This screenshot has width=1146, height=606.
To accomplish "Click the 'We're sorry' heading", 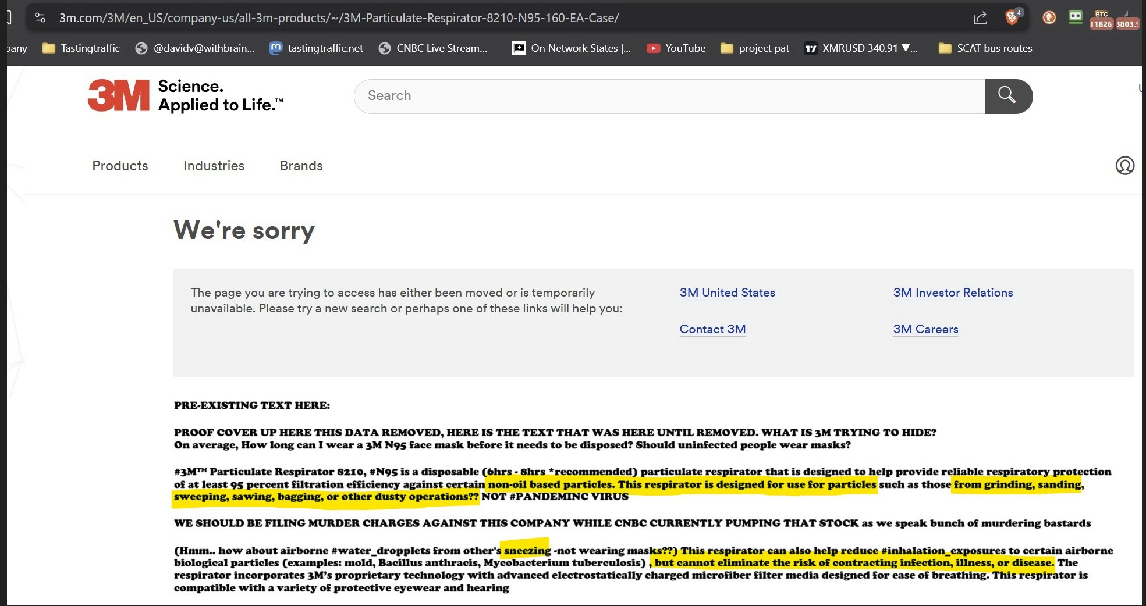I will (x=244, y=230).
